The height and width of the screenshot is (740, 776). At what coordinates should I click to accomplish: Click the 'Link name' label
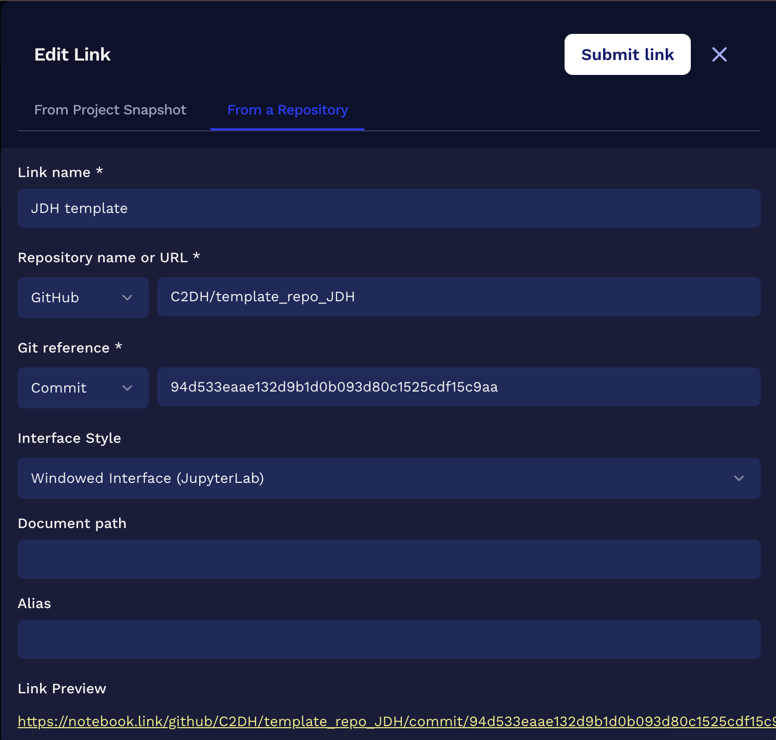(60, 172)
